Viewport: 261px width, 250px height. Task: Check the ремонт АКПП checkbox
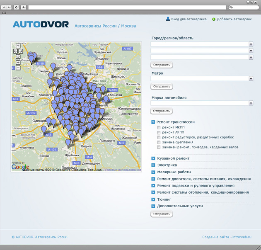click(159, 133)
